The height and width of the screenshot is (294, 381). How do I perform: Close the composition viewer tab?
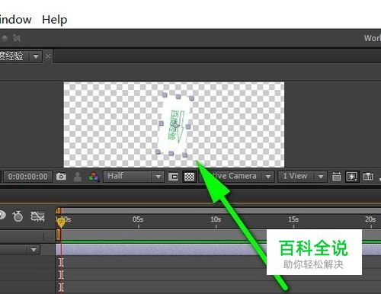pyautogui.click(x=48, y=56)
